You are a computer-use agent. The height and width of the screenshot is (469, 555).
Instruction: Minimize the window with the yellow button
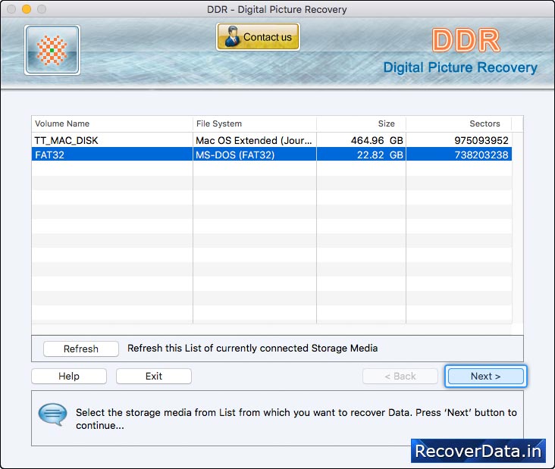pyautogui.click(x=27, y=9)
